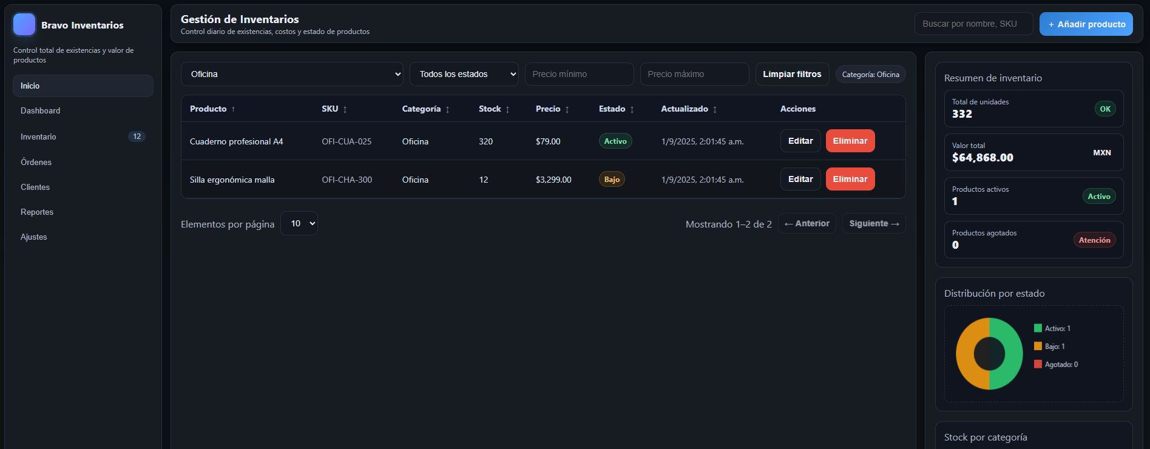The width and height of the screenshot is (1150, 449).
Task: Delete the Silla ergonómica malla product
Action: 850,179
